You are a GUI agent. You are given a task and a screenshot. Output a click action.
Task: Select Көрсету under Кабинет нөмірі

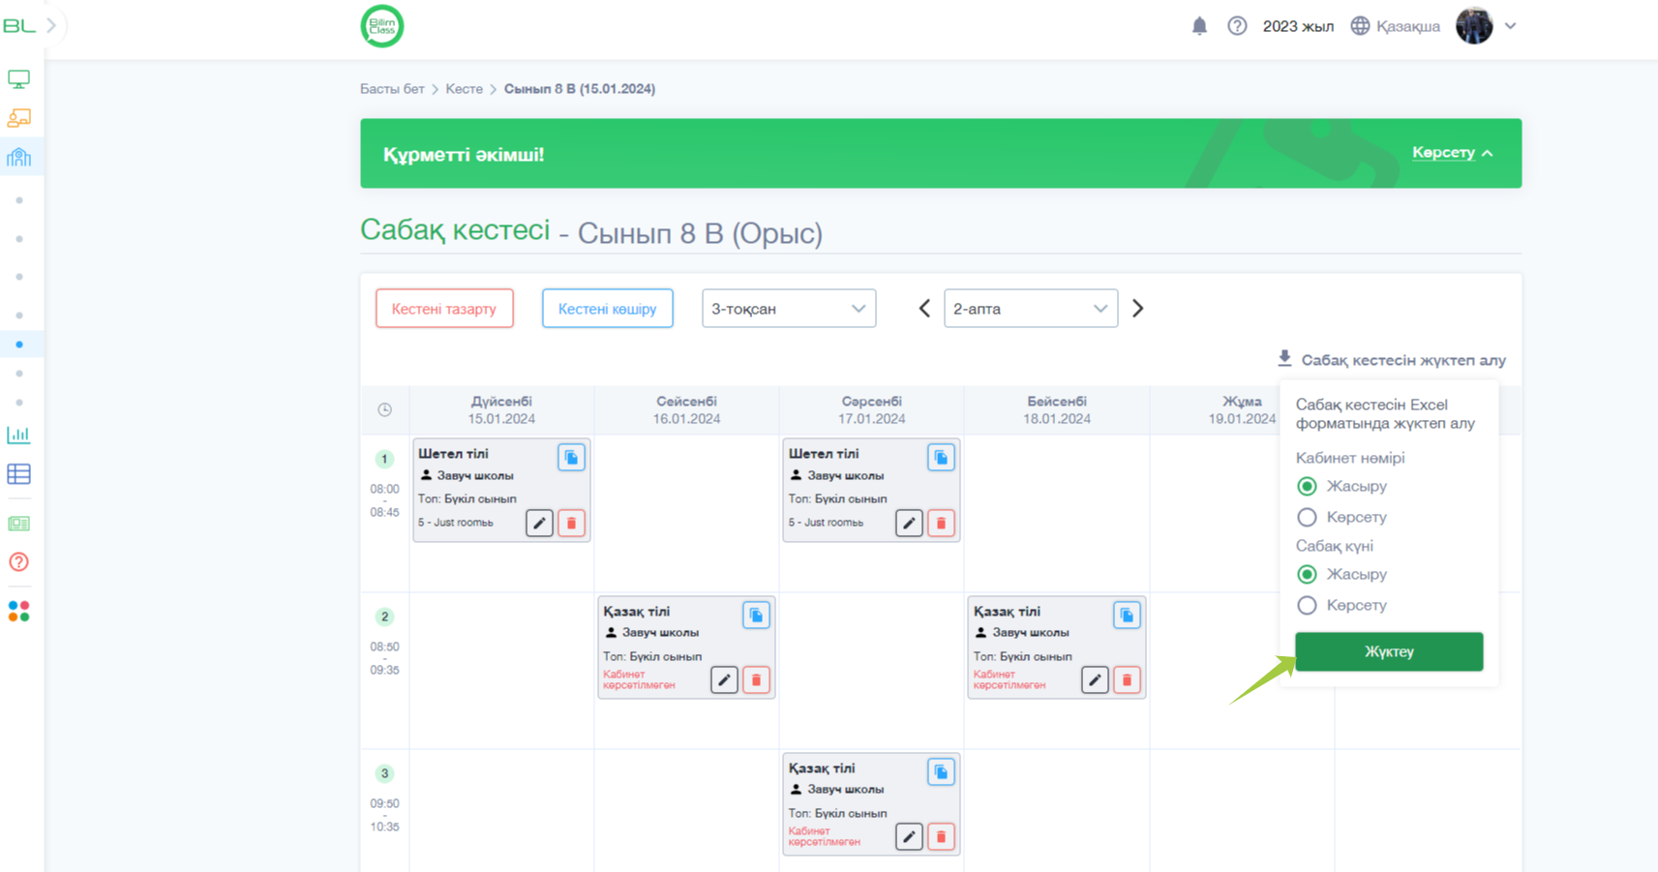coord(1307,517)
